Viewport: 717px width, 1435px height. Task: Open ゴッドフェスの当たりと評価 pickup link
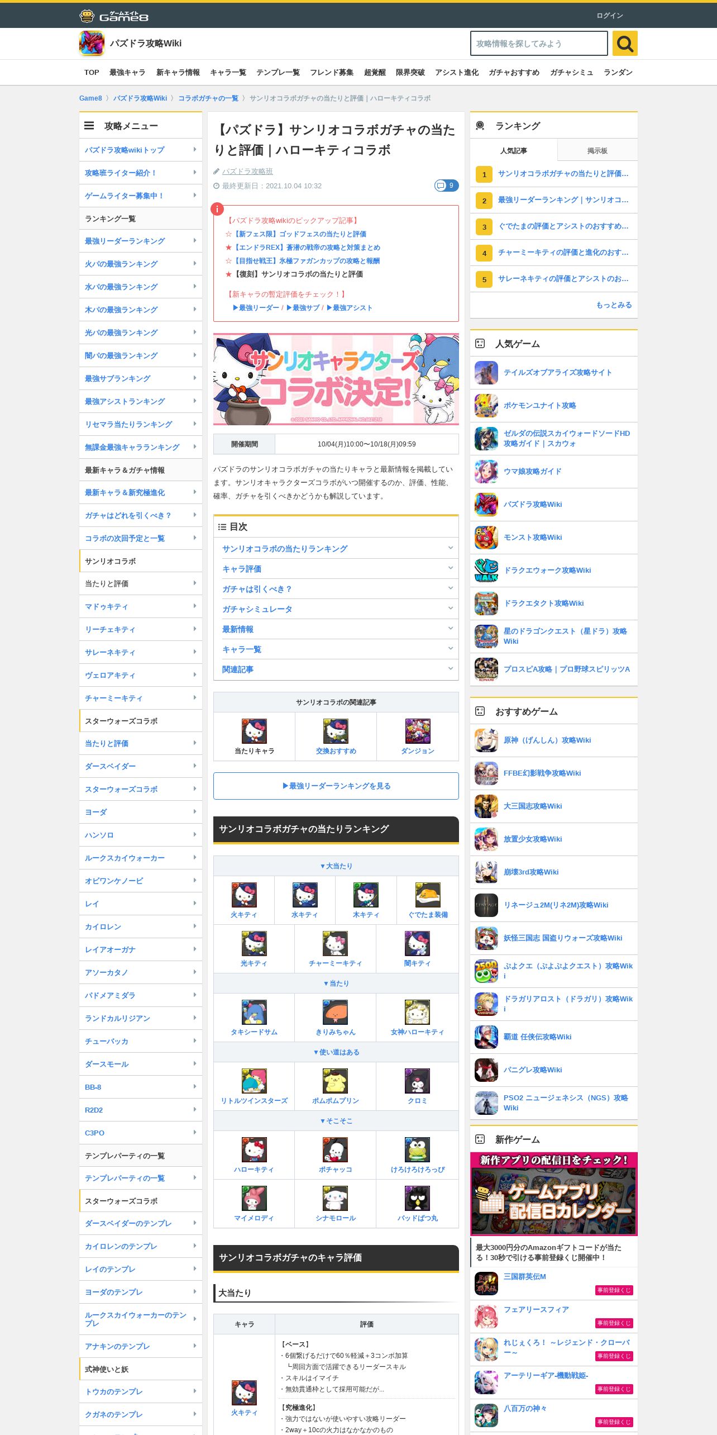(299, 234)
